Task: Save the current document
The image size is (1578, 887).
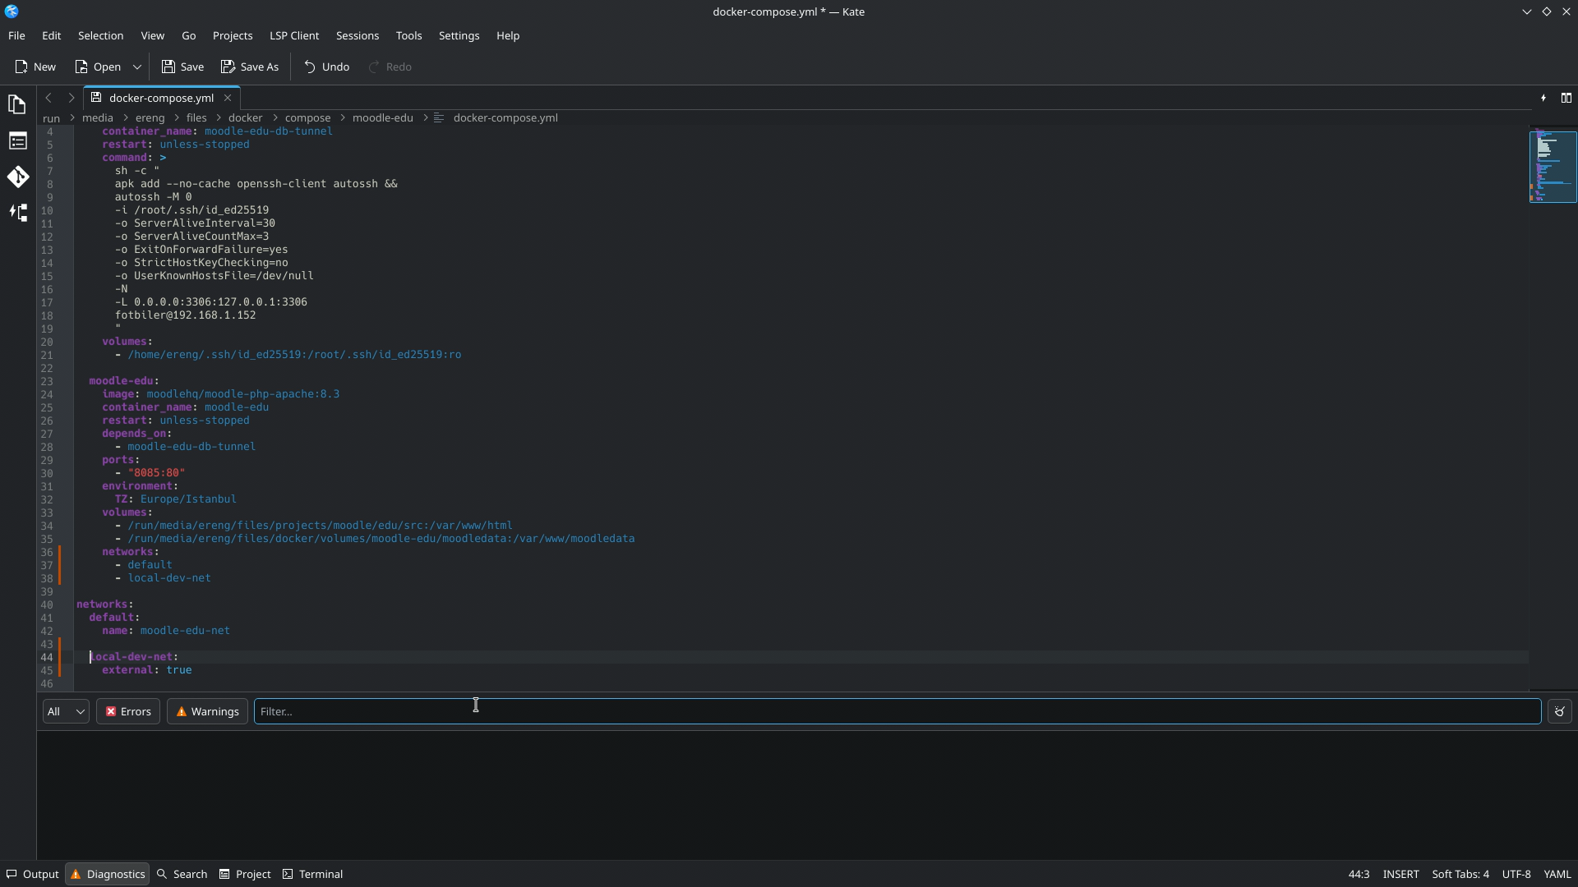Action: click(x=182, y=67)
